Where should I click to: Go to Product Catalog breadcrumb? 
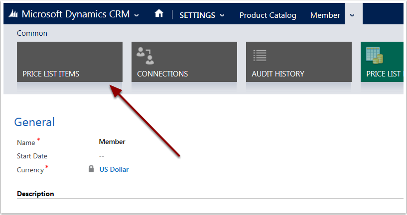click(268, 15)
